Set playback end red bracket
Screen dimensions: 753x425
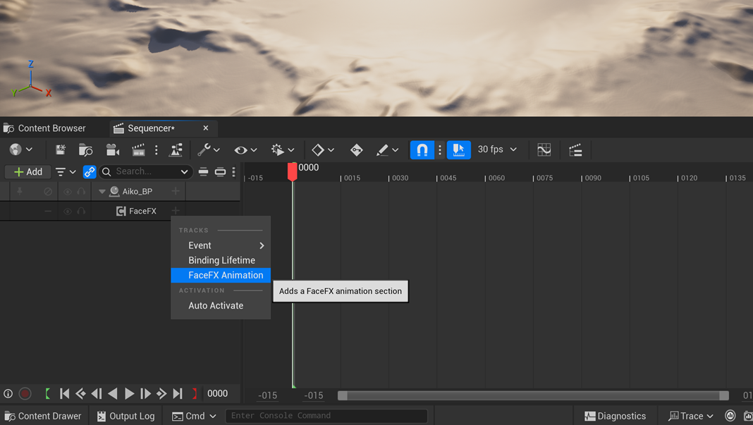click(195, 394)
